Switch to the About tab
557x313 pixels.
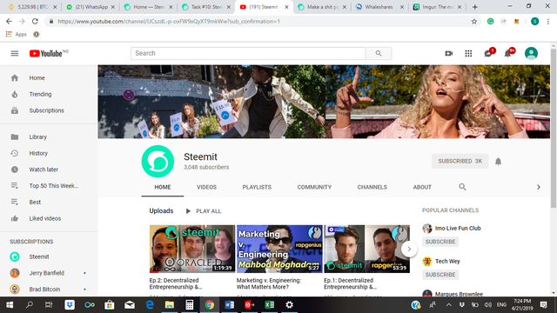422,187
